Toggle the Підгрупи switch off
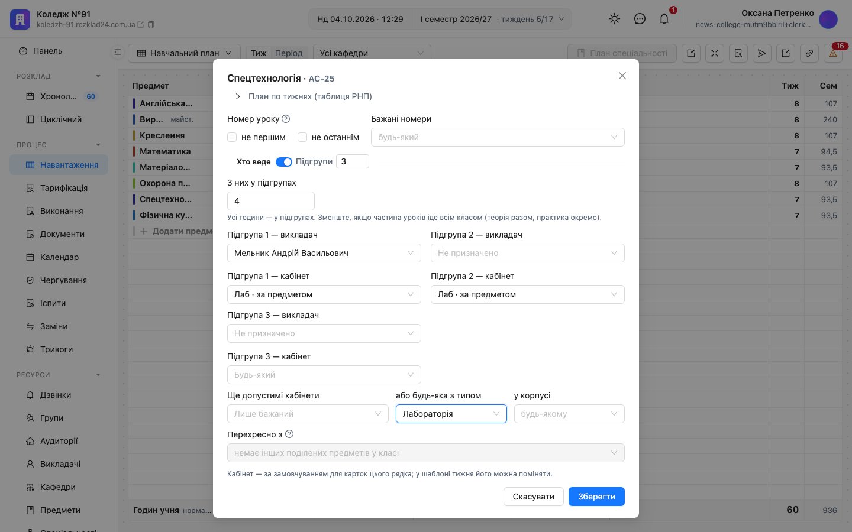Screen dimensions: 852x532 [284, 162]
